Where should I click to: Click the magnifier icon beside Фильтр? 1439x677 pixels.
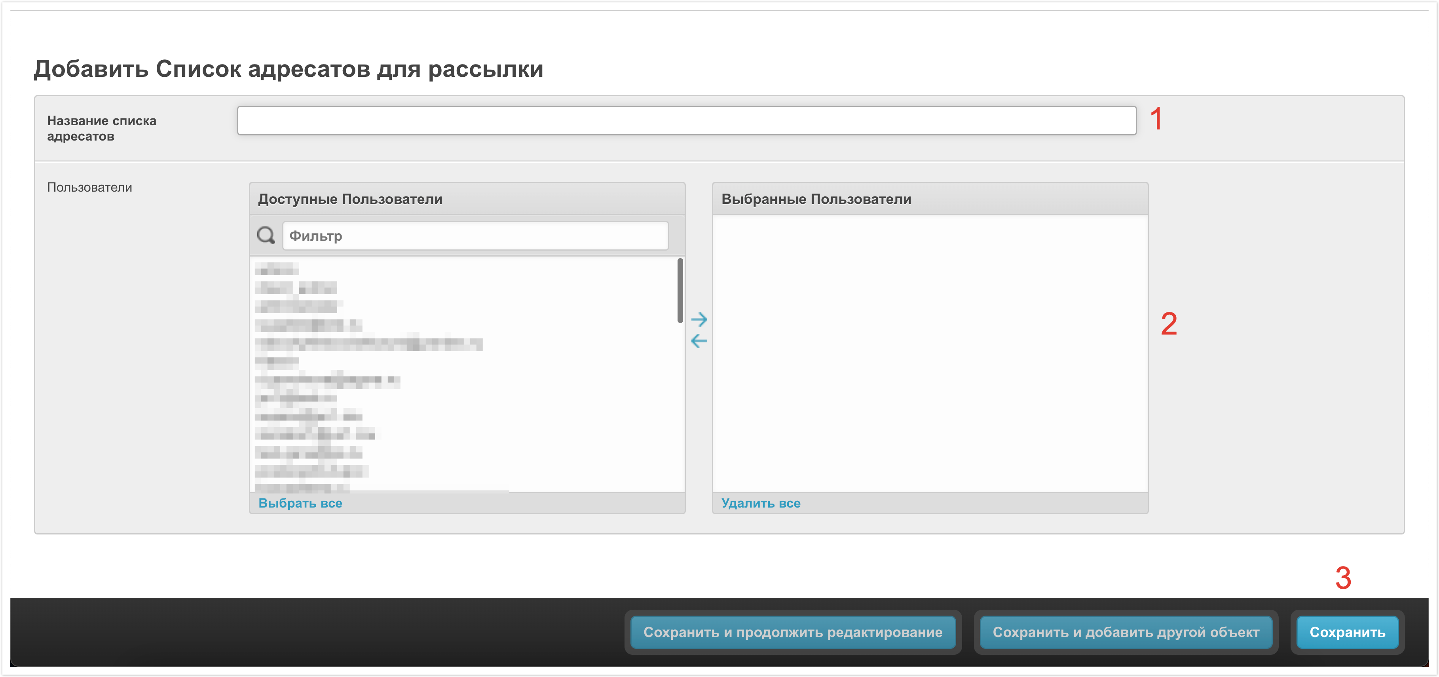(x=266, y=235)
